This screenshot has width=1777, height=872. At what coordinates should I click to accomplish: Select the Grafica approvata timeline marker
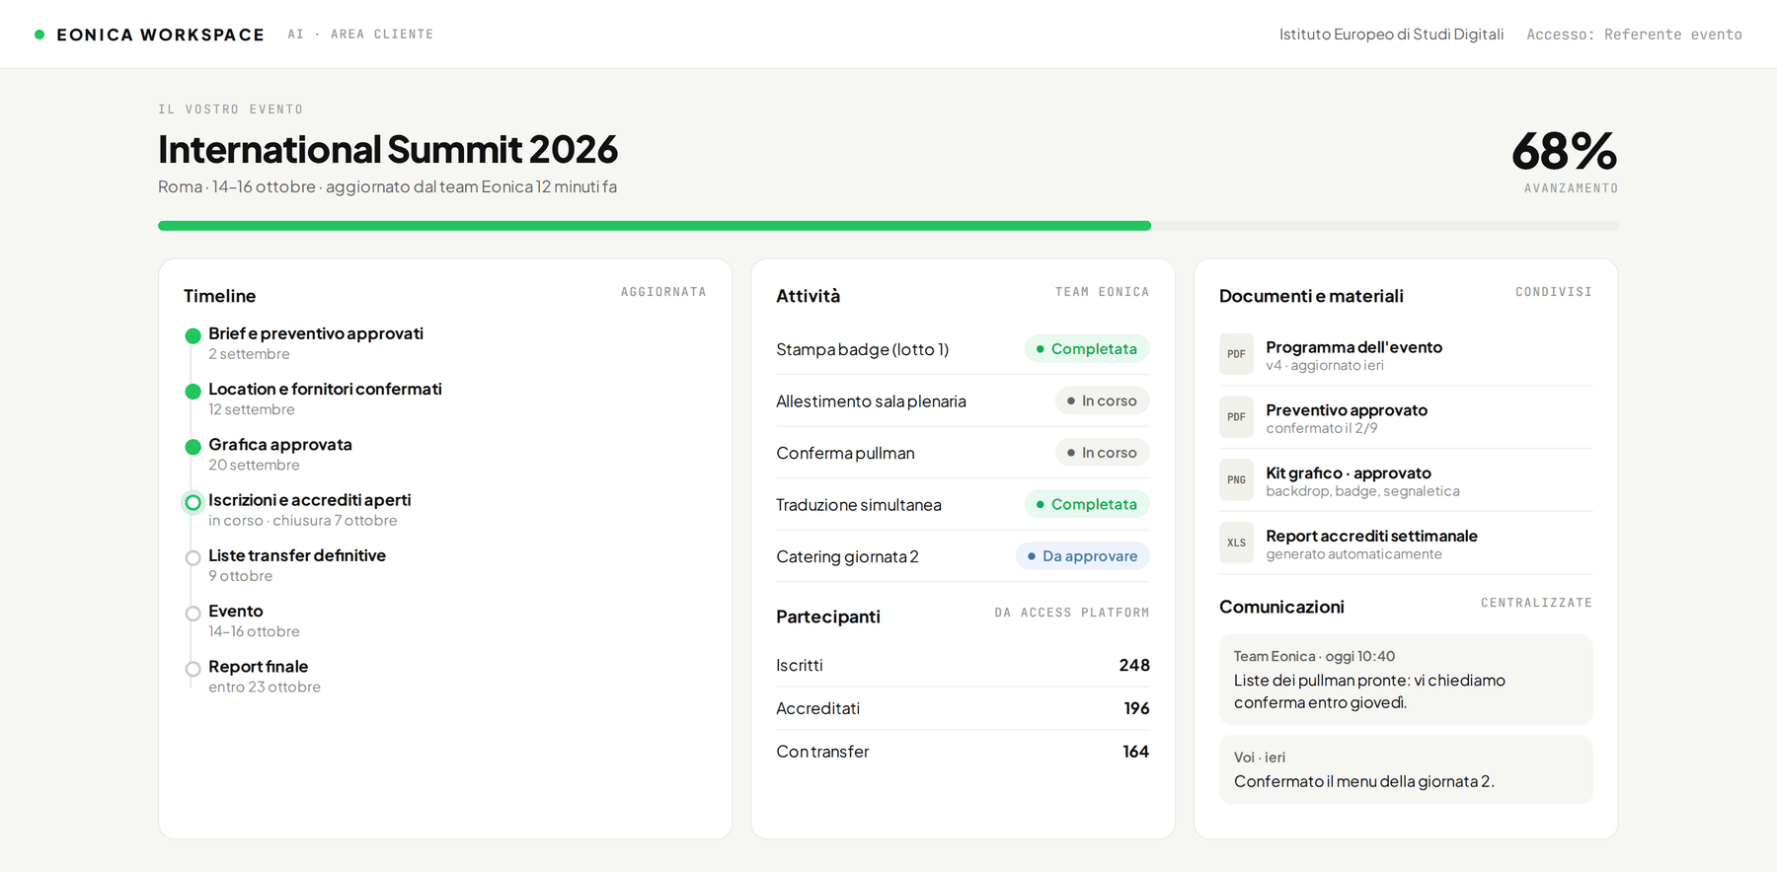point(193,447)
